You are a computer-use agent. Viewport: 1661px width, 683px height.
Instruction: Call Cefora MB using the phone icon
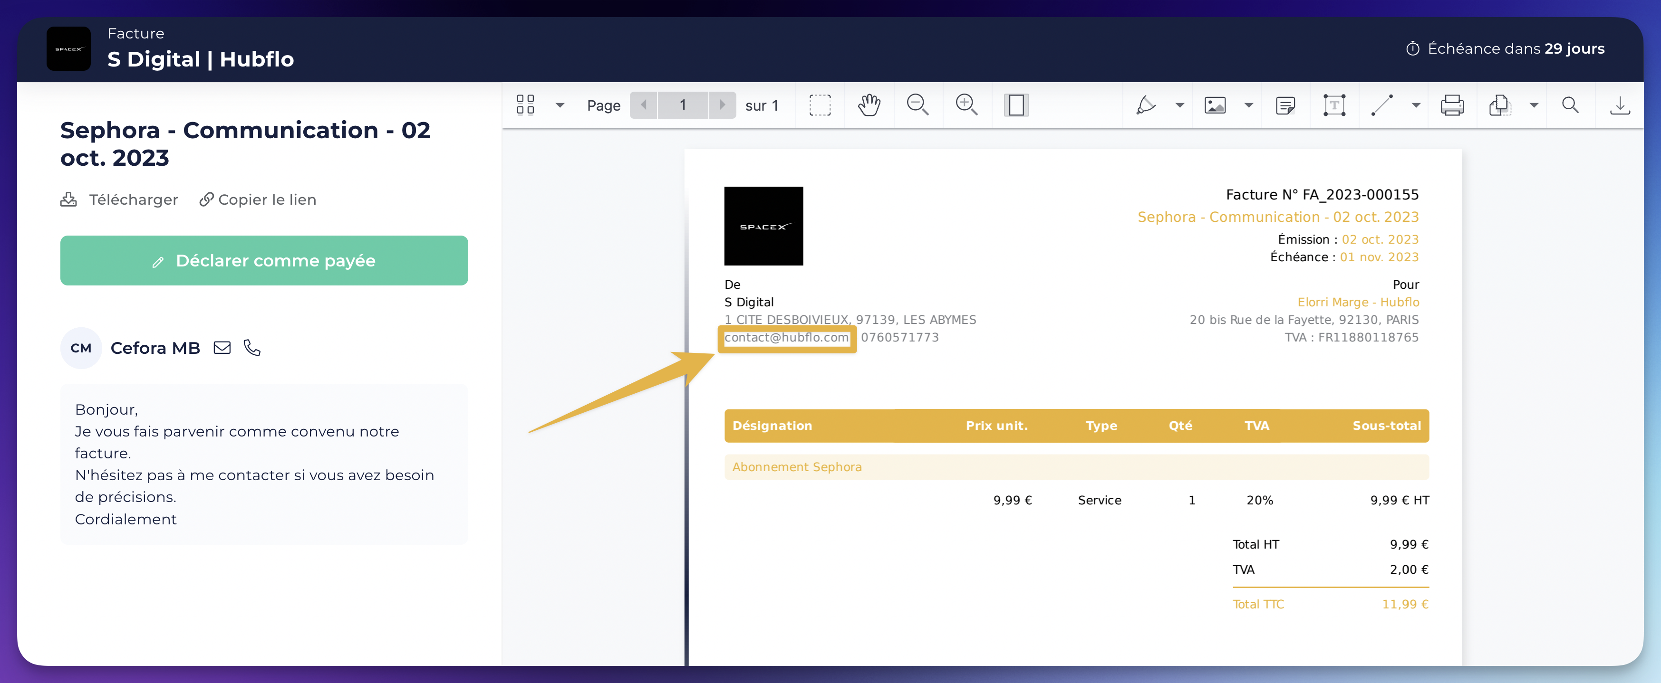[252, 348]
